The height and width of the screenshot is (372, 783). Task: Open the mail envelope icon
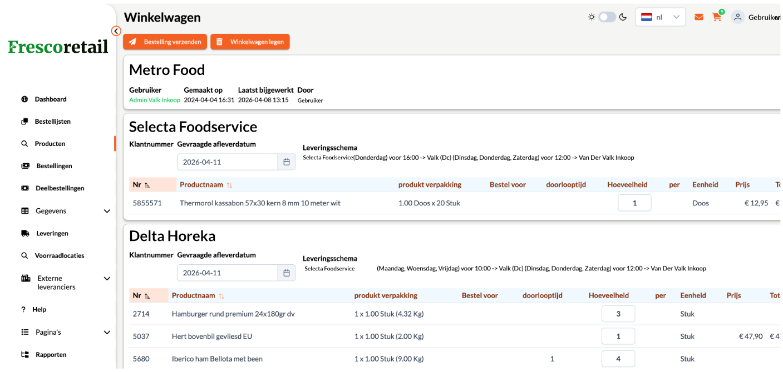coord(698,17)
